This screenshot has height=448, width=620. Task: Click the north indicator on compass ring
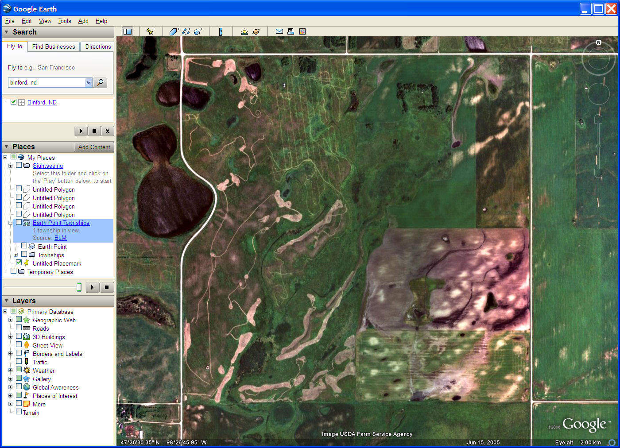[599, 42]
